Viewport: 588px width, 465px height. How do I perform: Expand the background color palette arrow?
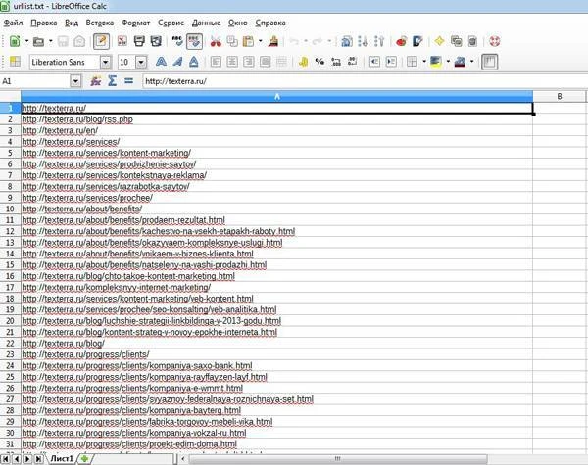[x=448, y=62]
